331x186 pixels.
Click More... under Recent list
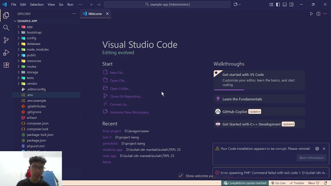(x=108, y=162)
